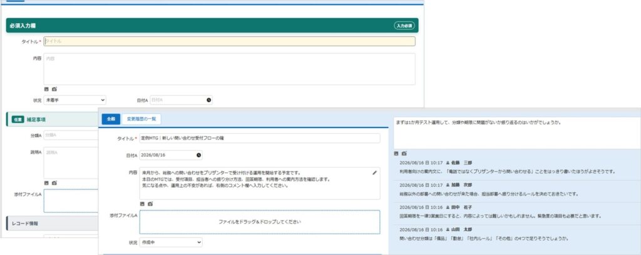Screen dimensions: 641x255
Task: Click the empty 内容 text area in the back form
Action: pyautogui.click(x=229, y=69)
